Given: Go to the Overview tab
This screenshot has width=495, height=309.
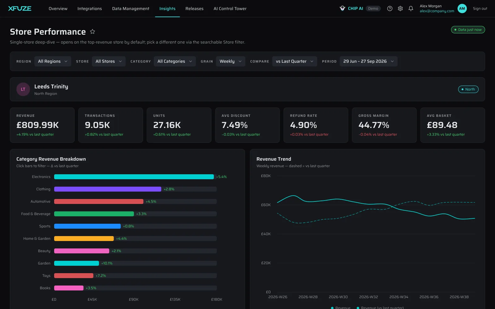Looking at the screenshot, I should pyautogui.click(x=58, y=9).
